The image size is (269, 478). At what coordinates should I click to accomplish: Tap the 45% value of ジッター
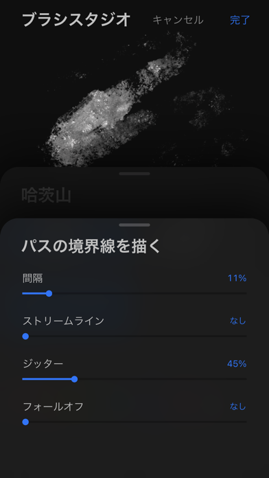click(x=237, y=364)
